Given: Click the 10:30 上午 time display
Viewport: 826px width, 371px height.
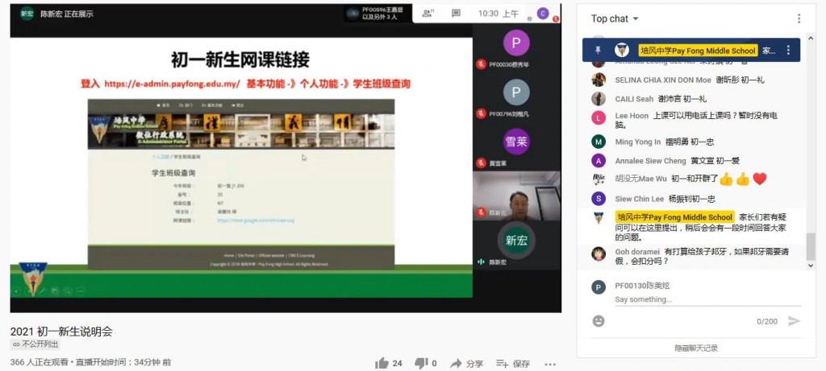Looking at the screenshot, I should coord(498,14).
